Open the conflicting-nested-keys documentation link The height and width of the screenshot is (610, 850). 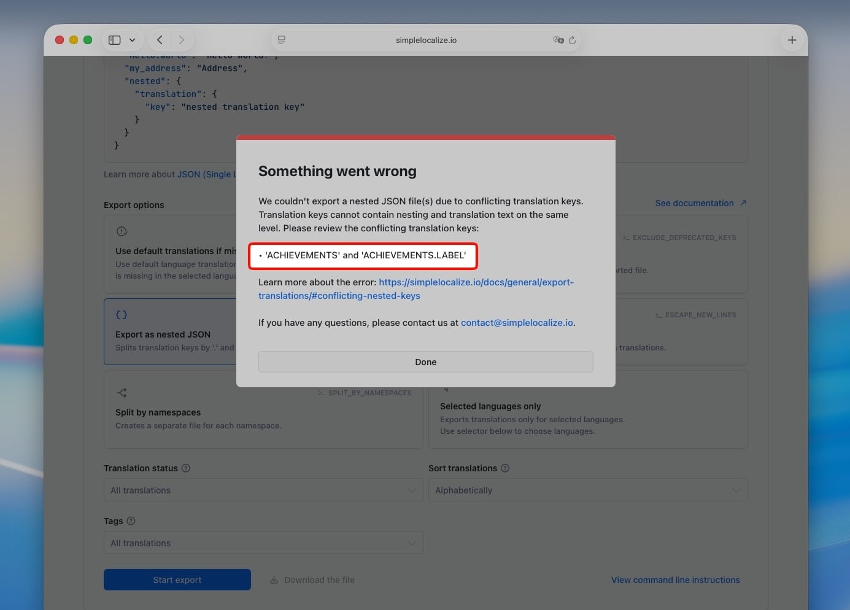click(415, 289)
